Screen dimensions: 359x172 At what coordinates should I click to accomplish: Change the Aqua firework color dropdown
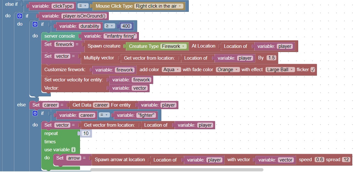(x=172, y=70)
